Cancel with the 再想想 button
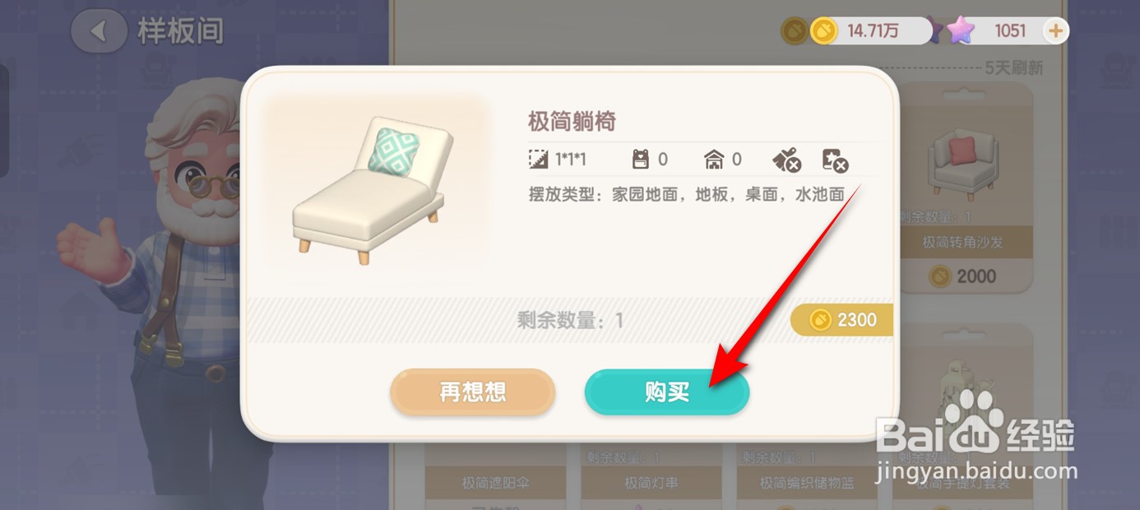This screenshot has height=510, width=1140. coord(473,392)
